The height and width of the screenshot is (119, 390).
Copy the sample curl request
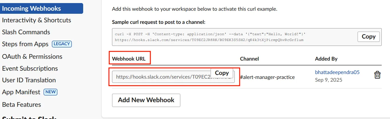(369, 37)
